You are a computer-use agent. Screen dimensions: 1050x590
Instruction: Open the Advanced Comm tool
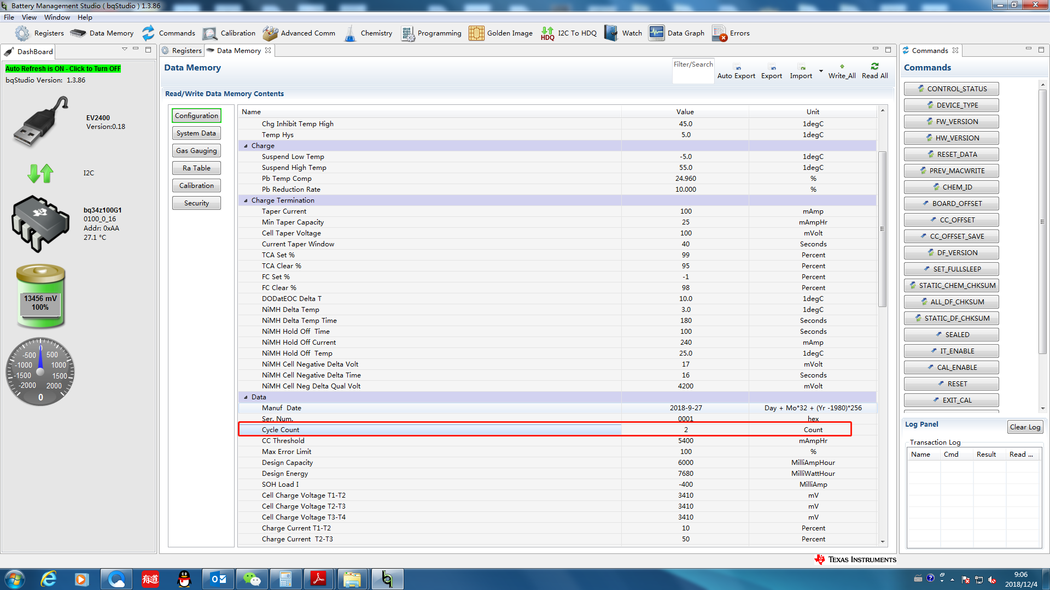270,33
